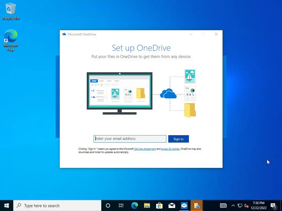Image resolution: width=282 pixels, height=211 pixels.
Task: Select the Microsoft Edge desktop shortcut
Action: pyautogui.click(x=11, y=40)
